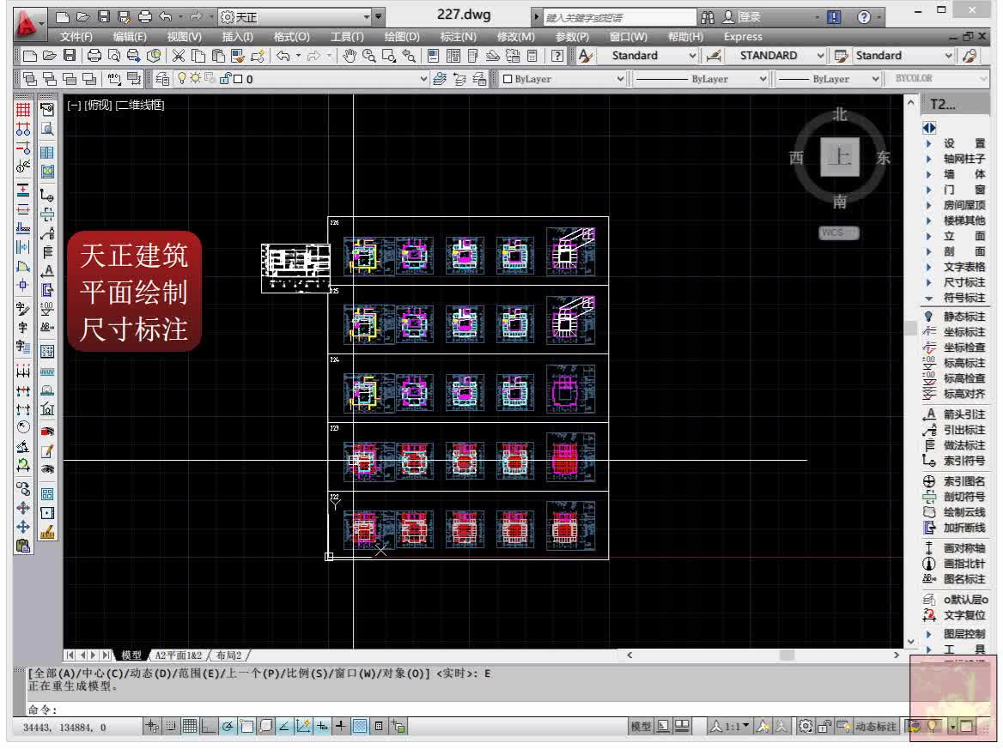Switch to the A2平面1&2 layout tab

click(178, 655)
